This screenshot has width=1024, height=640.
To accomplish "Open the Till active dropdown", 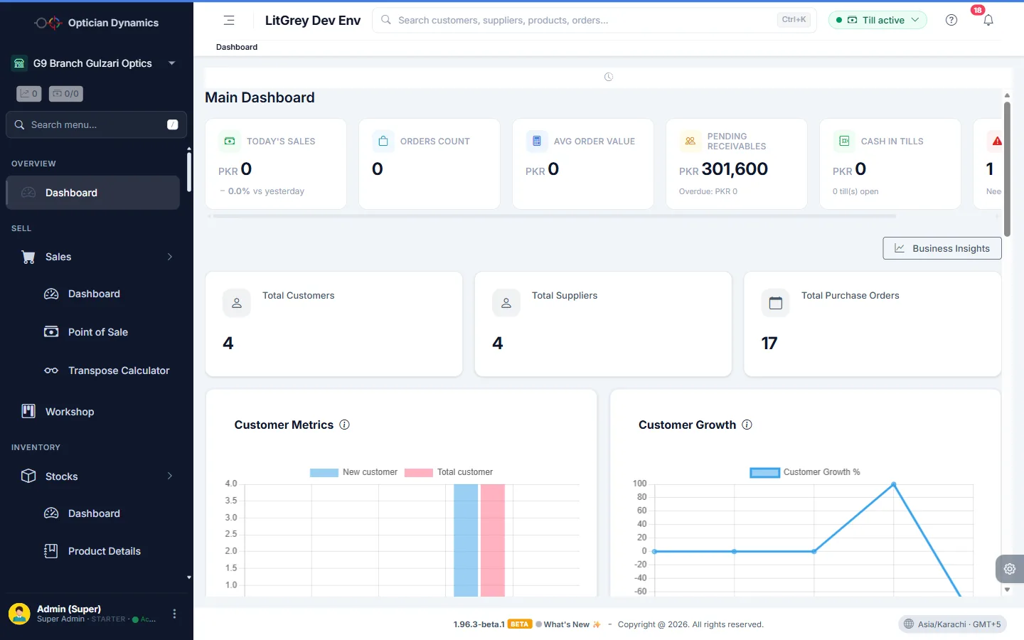I will [x=878, y=20].
